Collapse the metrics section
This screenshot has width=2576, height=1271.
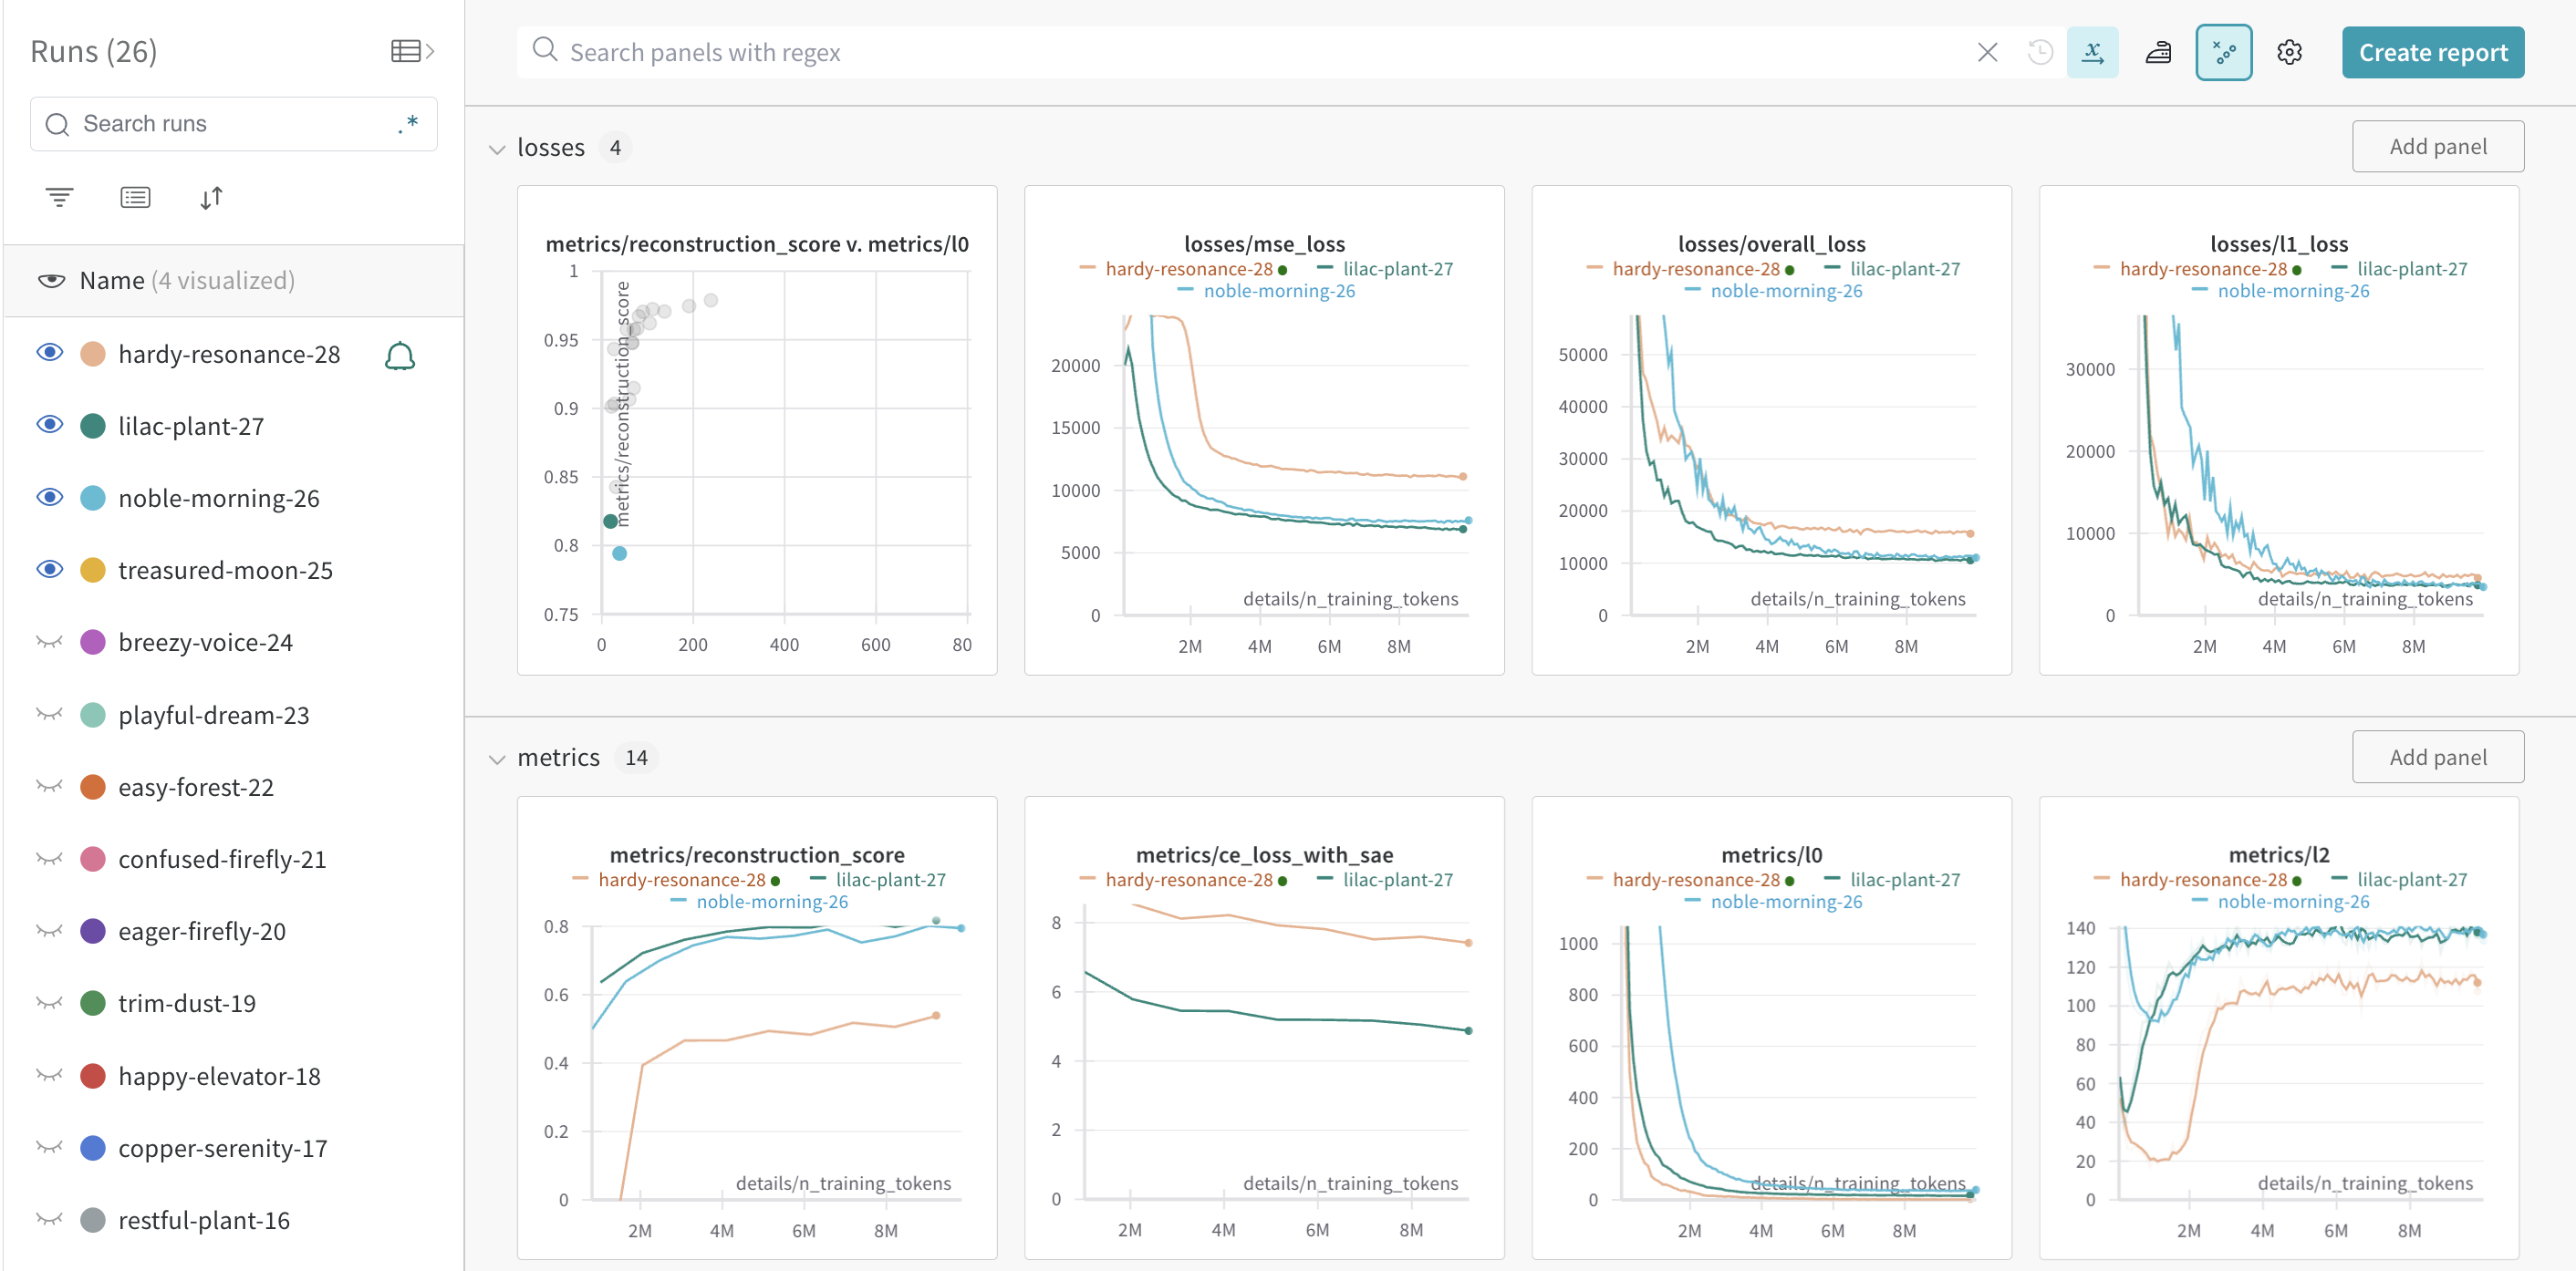click(497, 759)
